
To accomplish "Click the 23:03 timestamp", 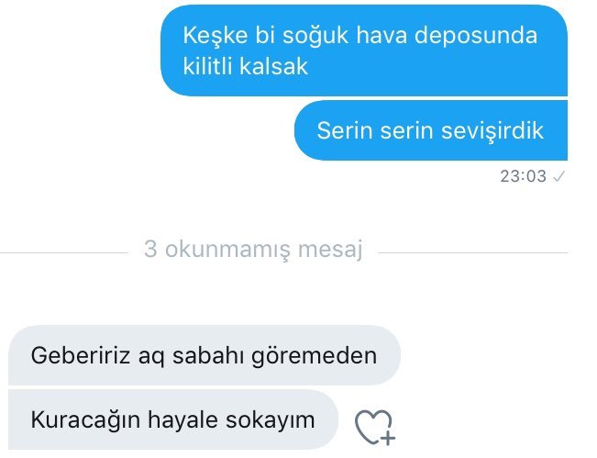I will 523,176.
